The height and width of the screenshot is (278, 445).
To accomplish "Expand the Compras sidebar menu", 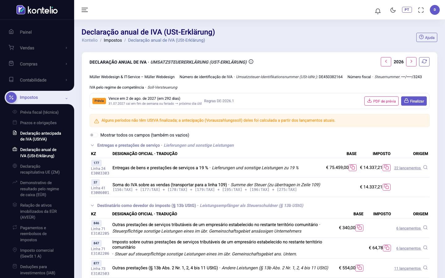I will pos(37,64).
